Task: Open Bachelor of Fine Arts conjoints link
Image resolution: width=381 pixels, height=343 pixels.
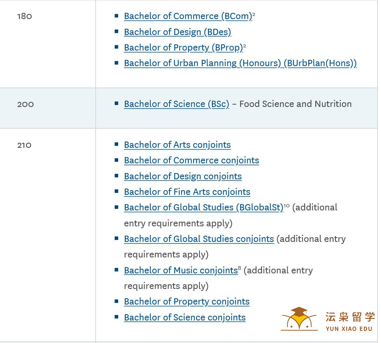Action: click(x=187, y=192)
